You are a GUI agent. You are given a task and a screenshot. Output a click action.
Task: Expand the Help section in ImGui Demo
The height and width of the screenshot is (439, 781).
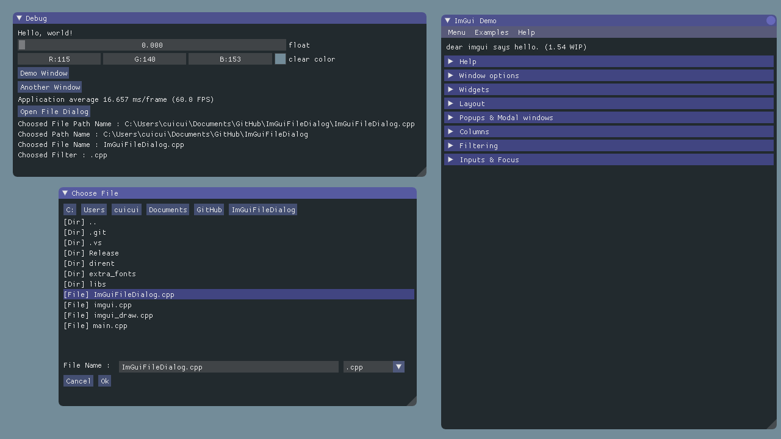click(609, 62)
